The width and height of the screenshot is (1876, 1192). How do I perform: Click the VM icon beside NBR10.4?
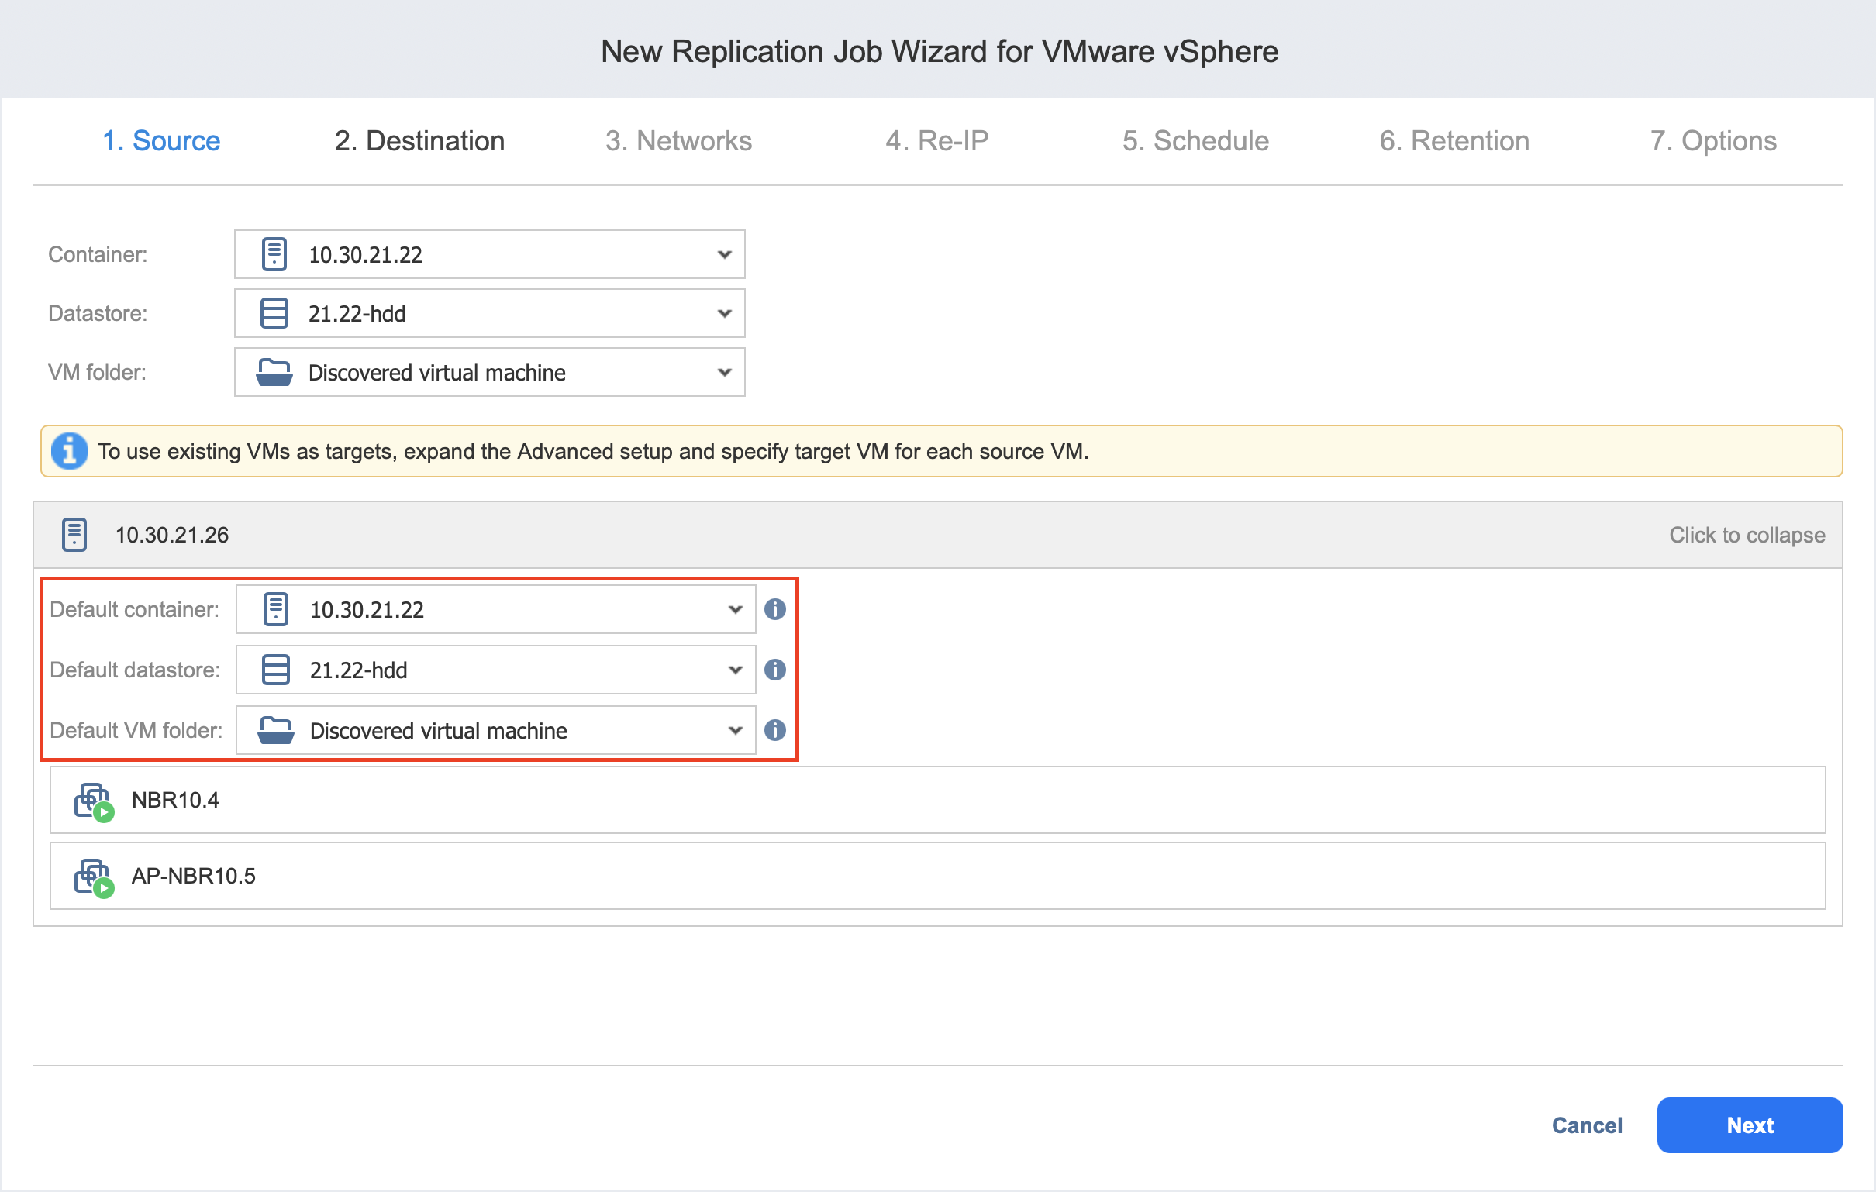[x=92, y=799]
